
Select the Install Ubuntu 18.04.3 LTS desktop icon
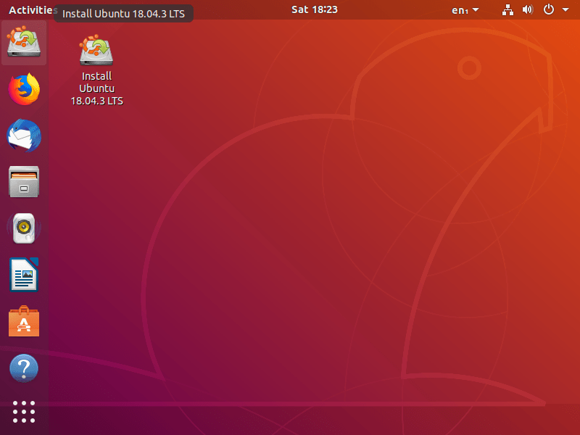pos(96,50)
